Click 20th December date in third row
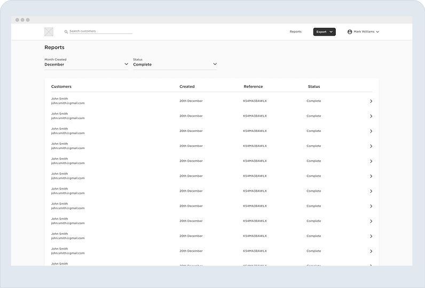 pos(191,131)
